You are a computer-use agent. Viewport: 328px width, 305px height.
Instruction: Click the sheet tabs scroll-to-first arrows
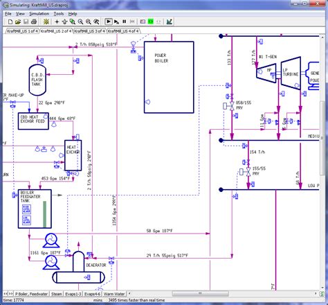pos(6,294)
